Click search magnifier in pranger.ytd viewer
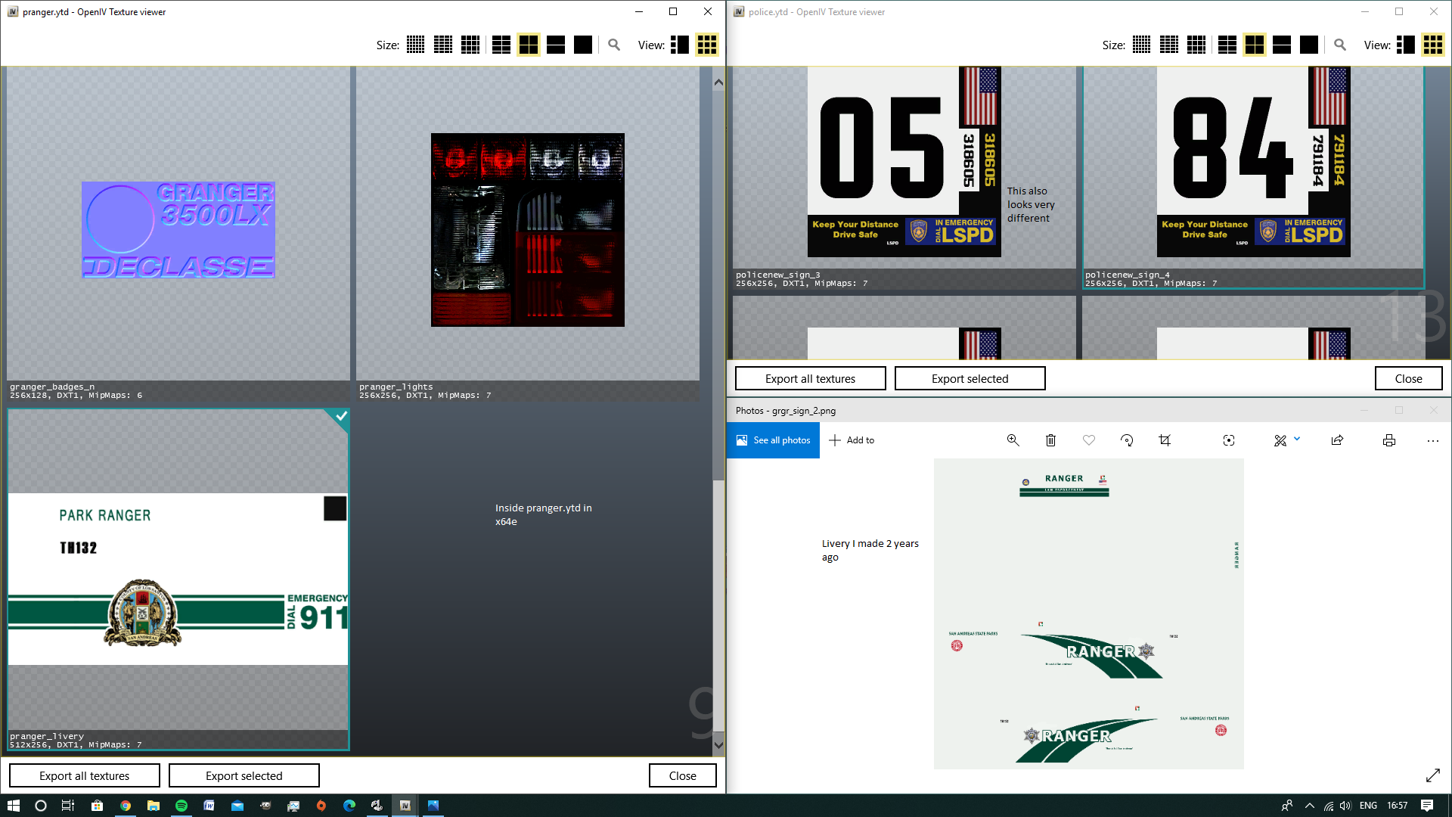 [614, 45]
